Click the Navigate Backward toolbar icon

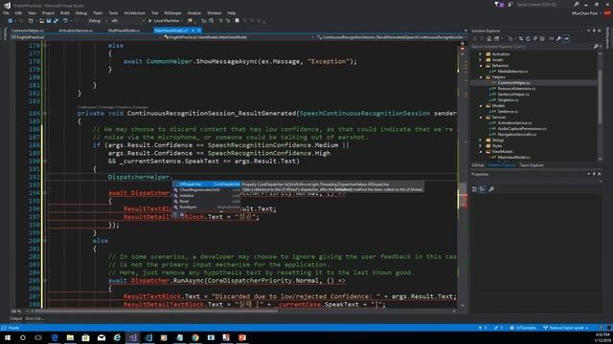pos(11,21)
